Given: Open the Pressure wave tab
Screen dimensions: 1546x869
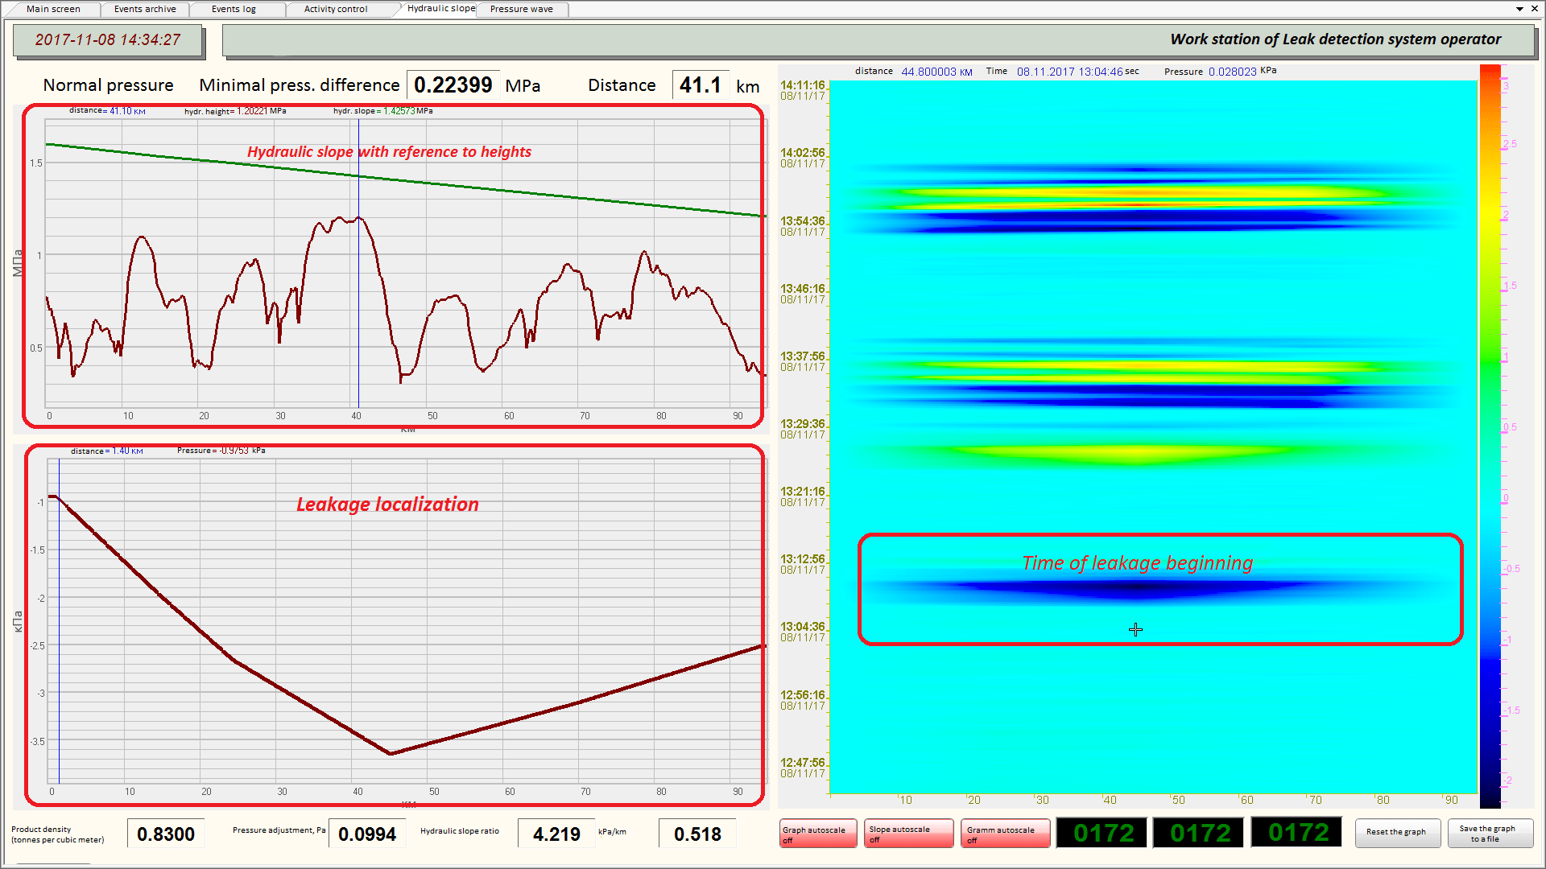Looking at the screenshot, I should (521, 9).
